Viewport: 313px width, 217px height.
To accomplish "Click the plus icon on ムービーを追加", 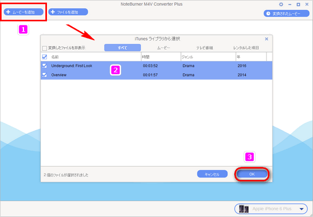I will 8,12.
